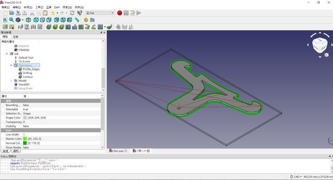
Task: Set the top view cube icon
Action: pos(43,20)
